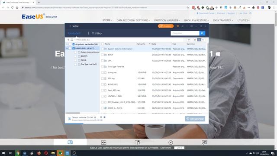Click the website search magnifier icon
This screenshot has width=277, height=156.
click(x=250, y=13)
